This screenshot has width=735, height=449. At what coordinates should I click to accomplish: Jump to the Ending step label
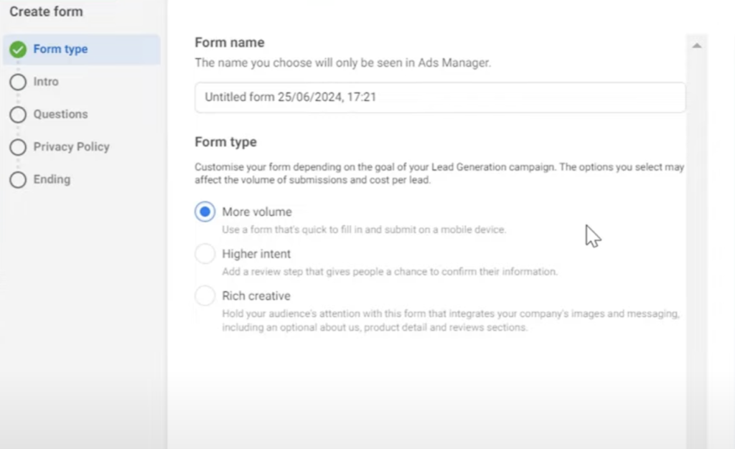coord(52,179)
